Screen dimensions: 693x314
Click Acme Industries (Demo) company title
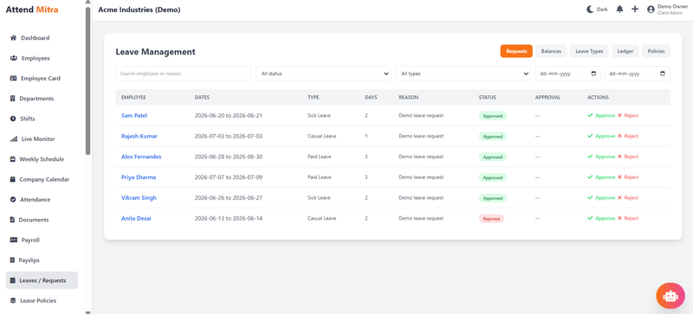pyautogui.click(x=139, y=10)
